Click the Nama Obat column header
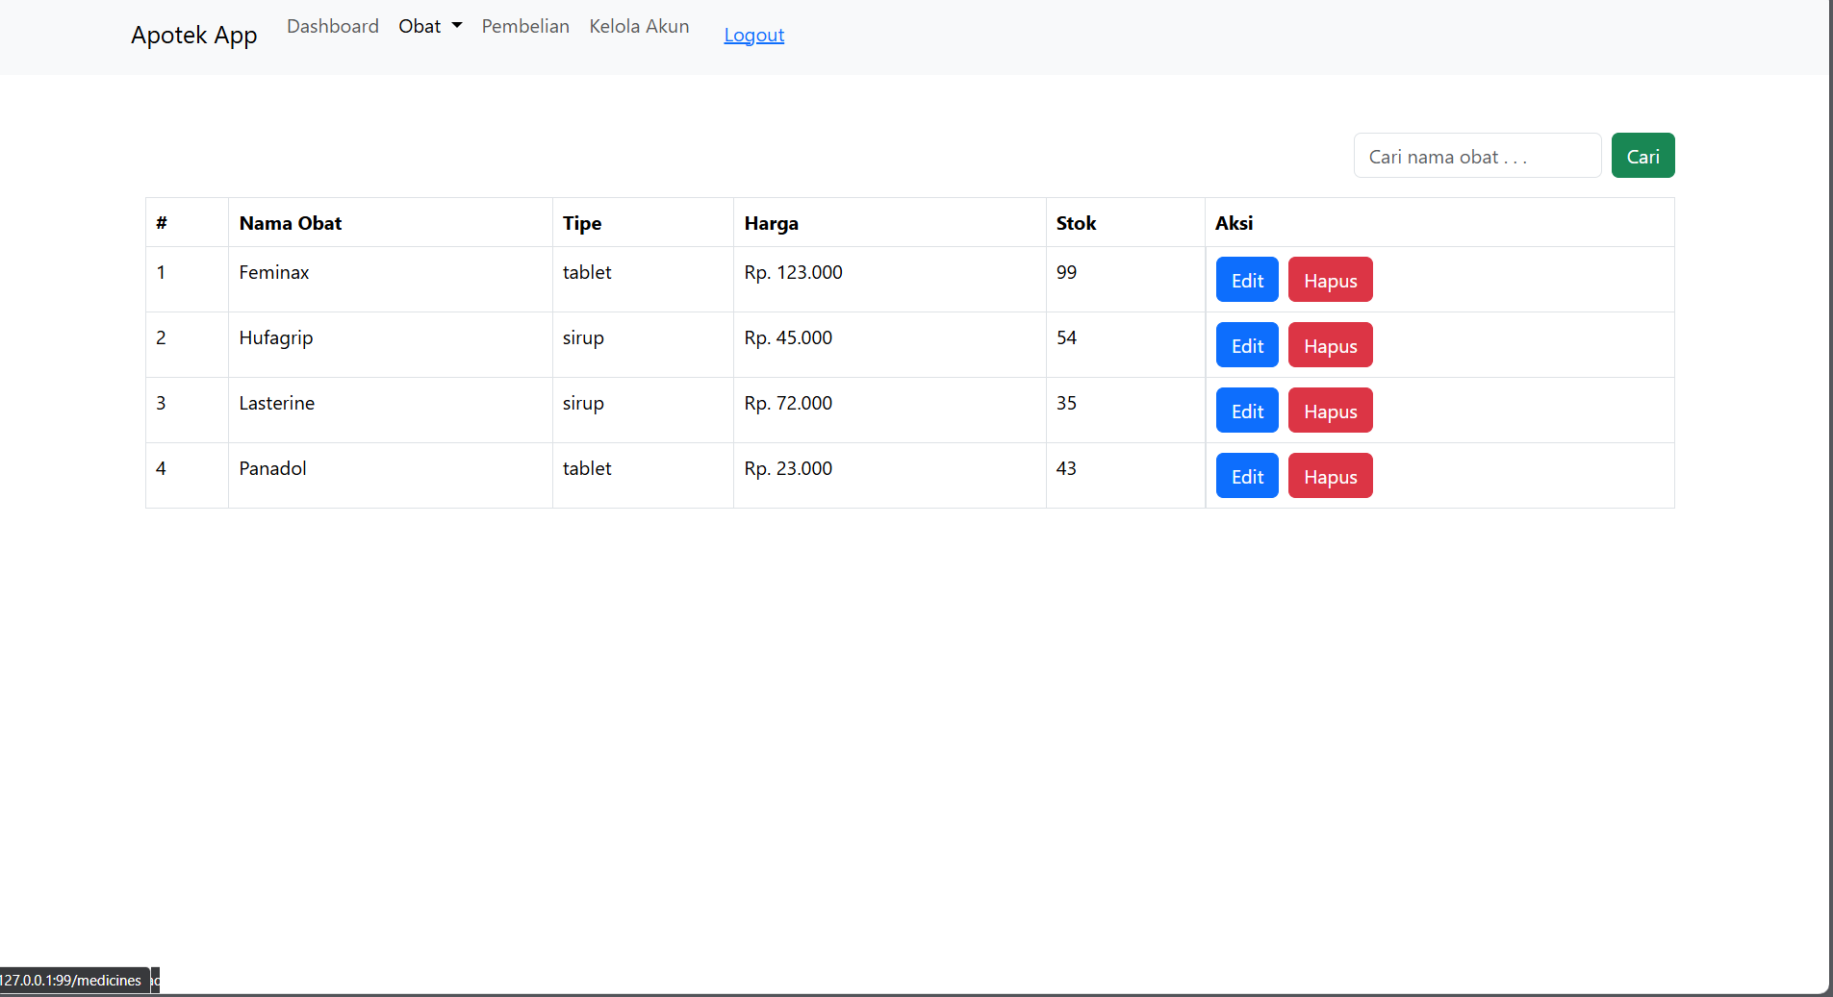 pyautogui.click(x=291, y=223)
